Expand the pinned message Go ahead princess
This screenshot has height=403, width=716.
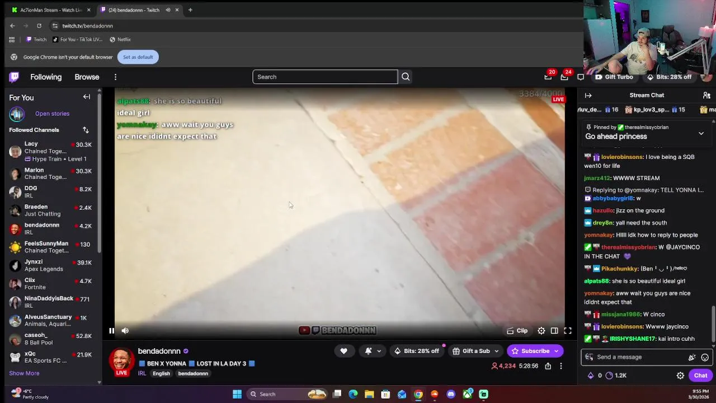click(701, 133)
